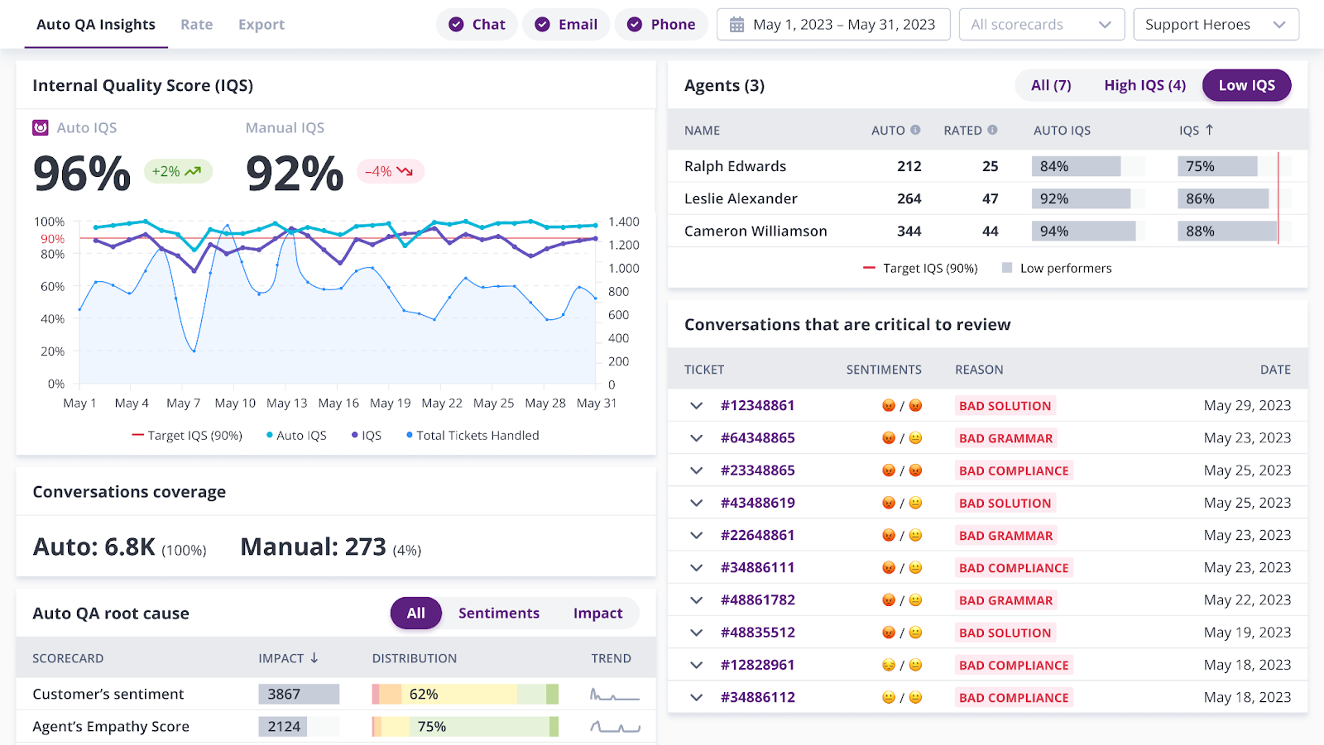Open the May 2023 date range picker
This screenshot has height=745, width=1324.
coord(834,25)
